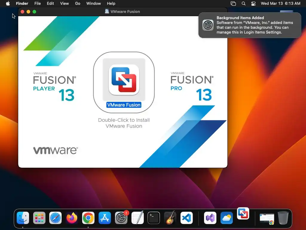Open the View menu
The height and width of the screenshot is (230, 306).
[65, 3]
